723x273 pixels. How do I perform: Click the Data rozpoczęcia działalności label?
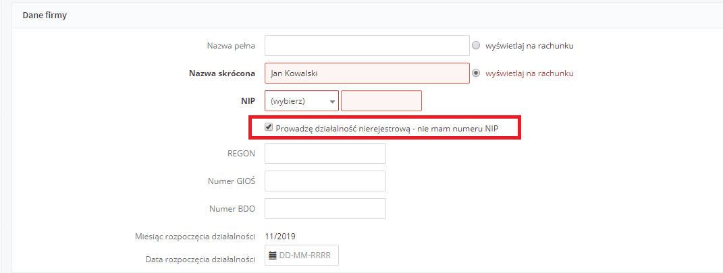click(200, 260)
